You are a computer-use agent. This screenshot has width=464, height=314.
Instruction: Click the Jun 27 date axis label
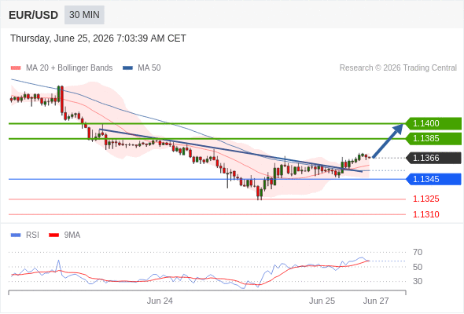pos(376,301)
